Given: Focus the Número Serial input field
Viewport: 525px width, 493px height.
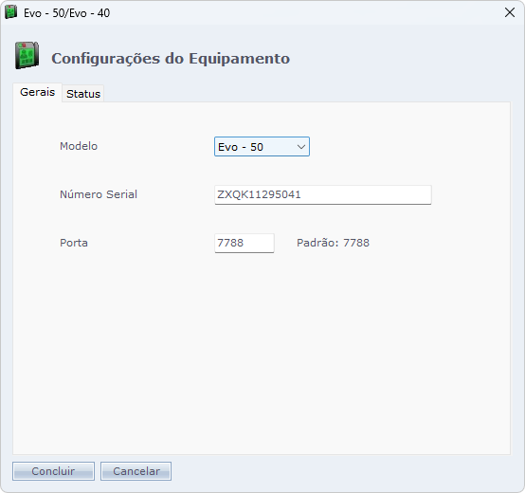Looking at the screenshot, I should (x=323, y=194).
